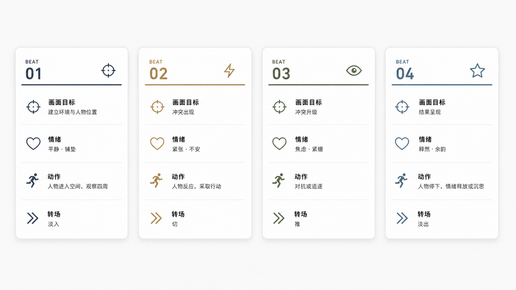The width and height of the screenshot is (516, 290).
Task: Click the 画面目标 target icon in Beat 04
Action: point(402,107)
